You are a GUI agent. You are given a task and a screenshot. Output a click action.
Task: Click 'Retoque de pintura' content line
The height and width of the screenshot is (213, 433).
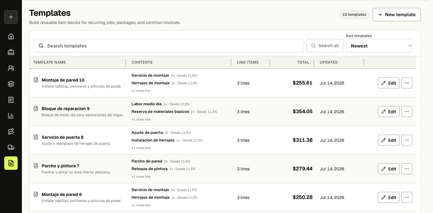tap(150, 169)
